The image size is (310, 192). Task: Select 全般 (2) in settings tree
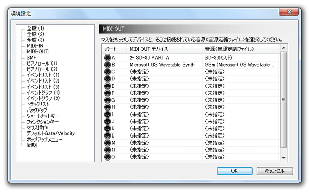tap(35, 34)
